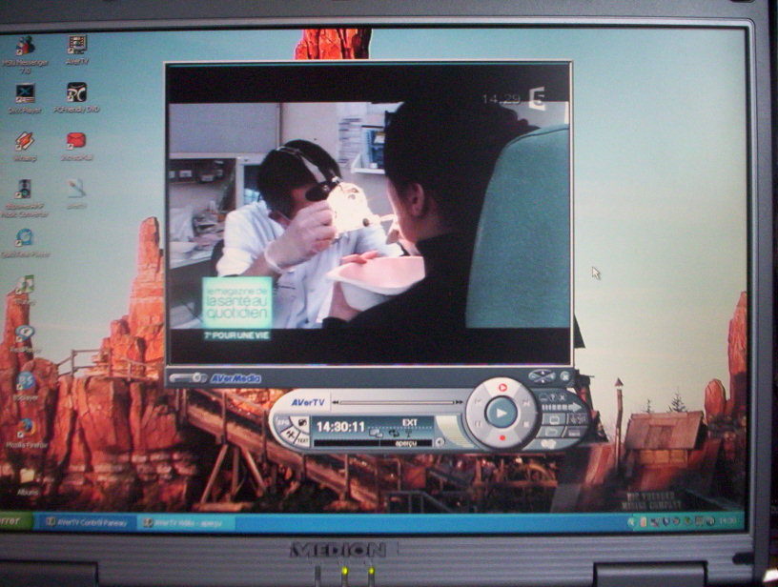Adjust the AVerTV volume level fan slider
The image size is (778, 587).
click(454, 431)
